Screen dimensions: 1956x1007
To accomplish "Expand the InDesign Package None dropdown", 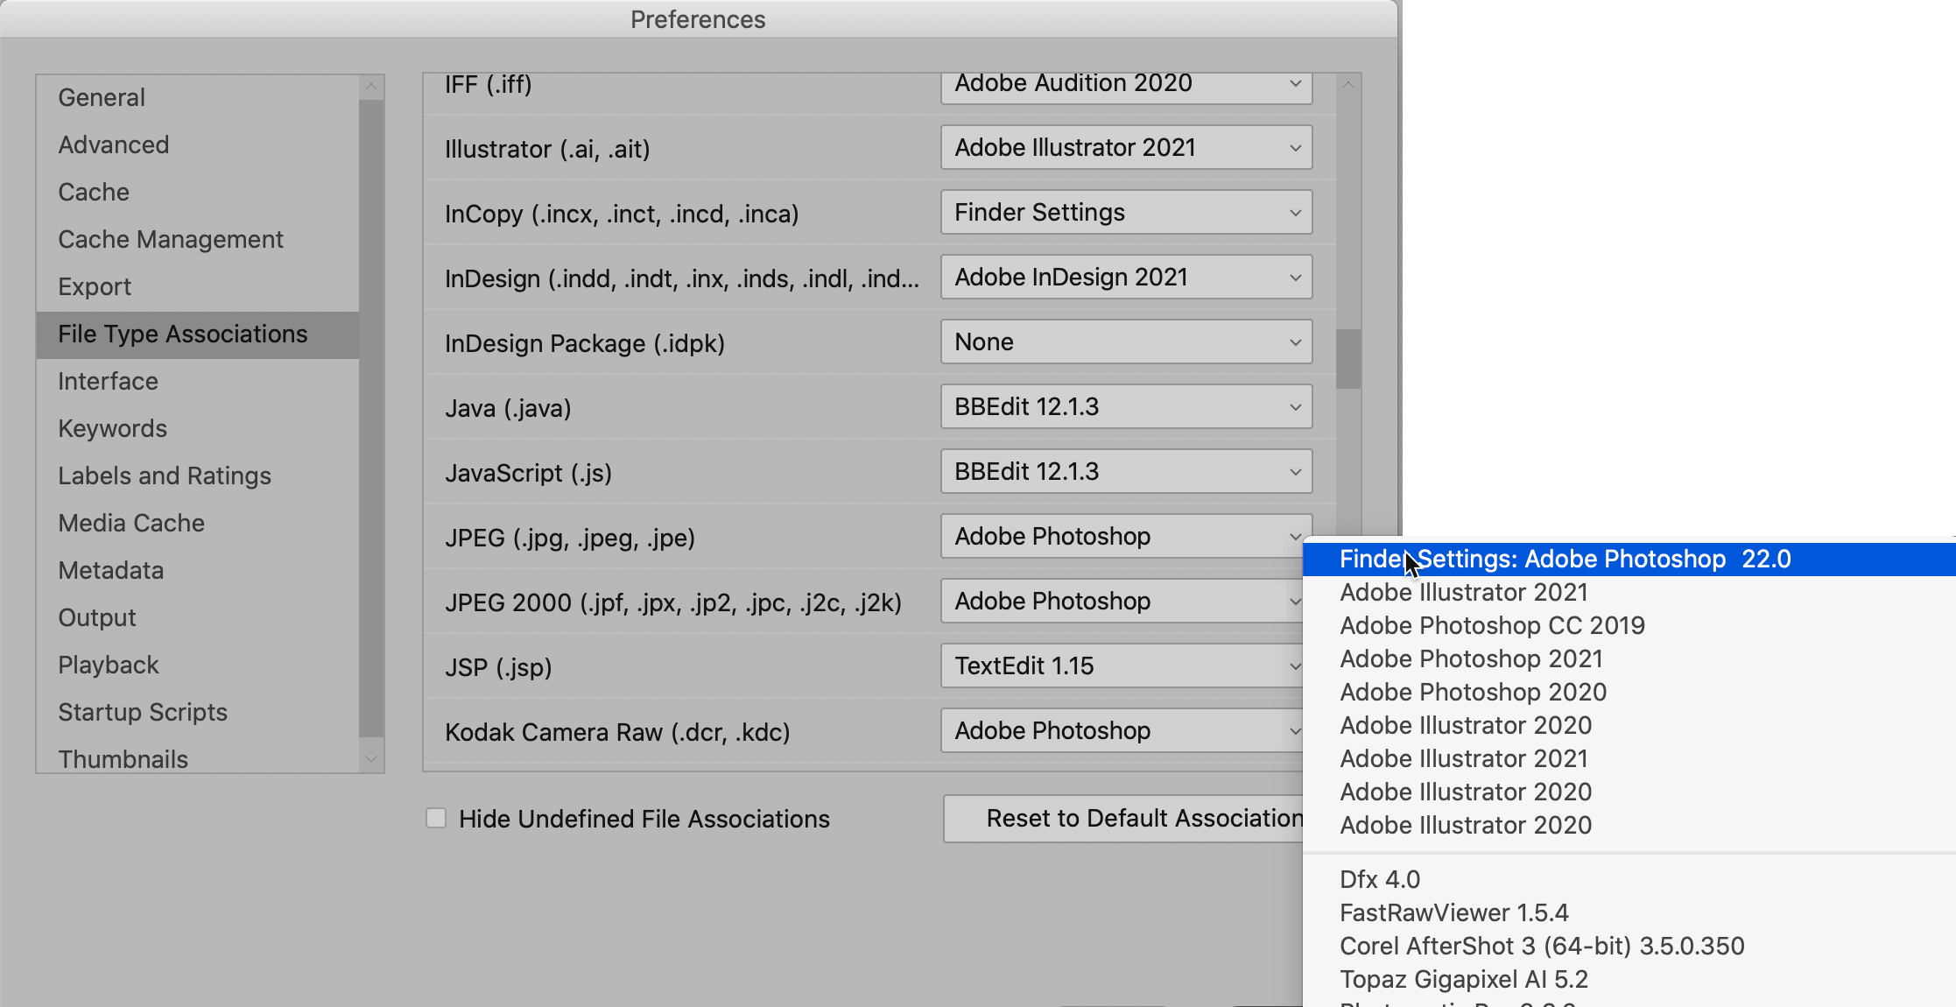I will tap(1125, 342).
